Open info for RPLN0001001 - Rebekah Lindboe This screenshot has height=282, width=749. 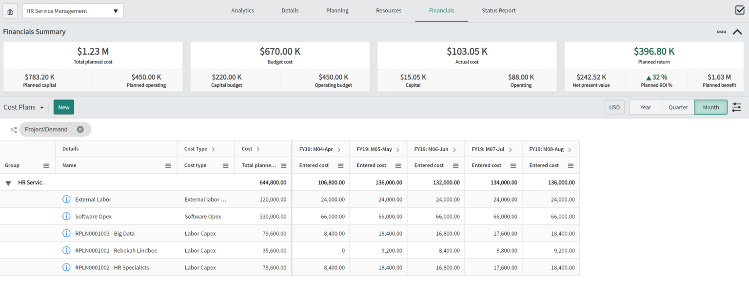click(x=66, y=250)
